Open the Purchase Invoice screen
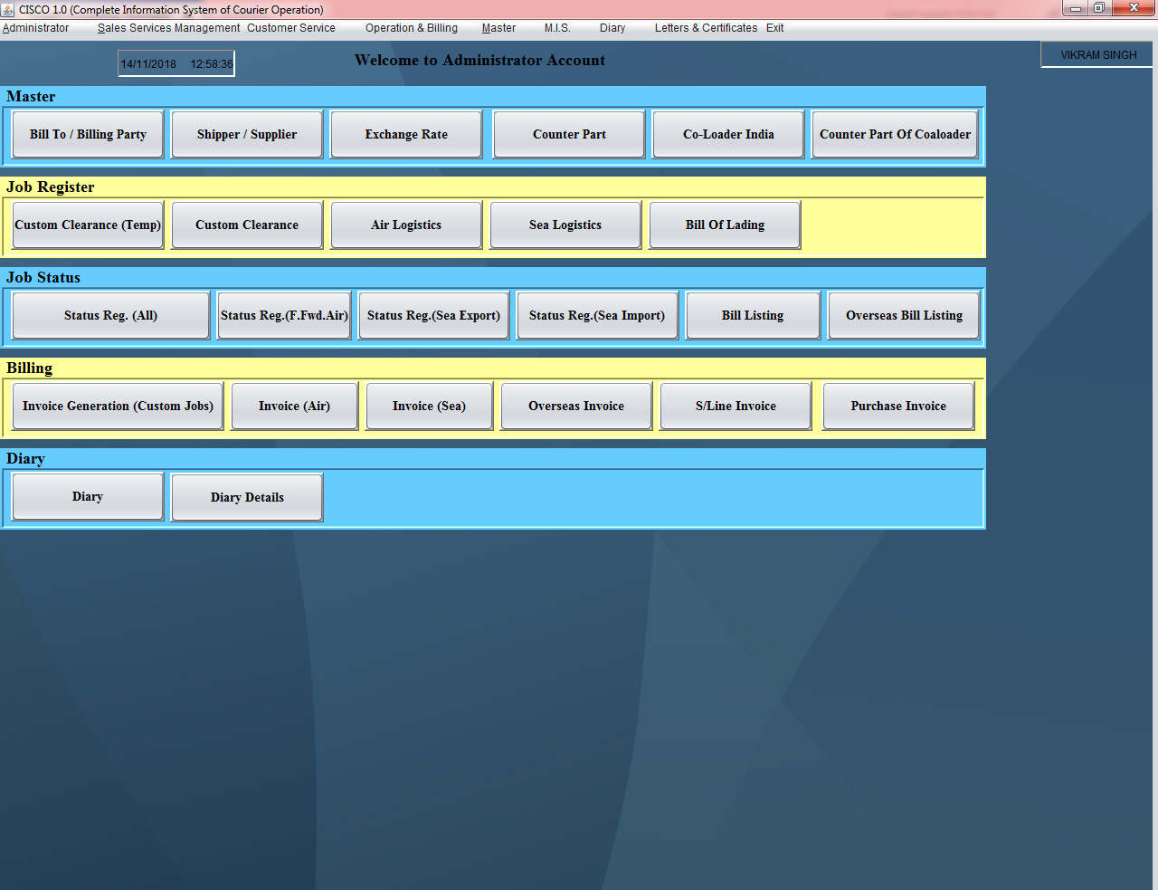The width and height of the screenshot is (1158, 890). coord(898,406)
